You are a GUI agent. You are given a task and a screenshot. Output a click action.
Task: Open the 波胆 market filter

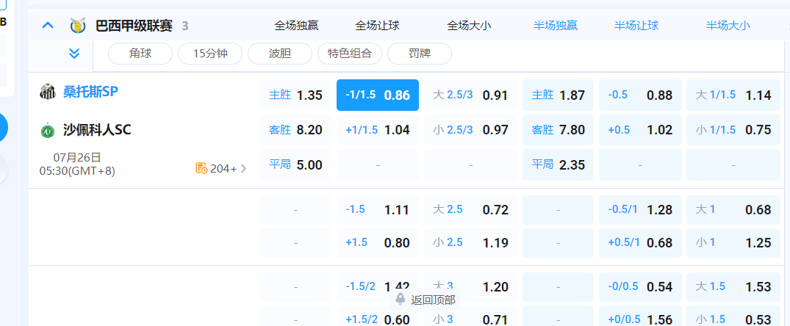pos(280,54)
